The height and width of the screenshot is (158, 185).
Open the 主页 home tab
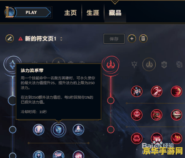coord(71,13)
